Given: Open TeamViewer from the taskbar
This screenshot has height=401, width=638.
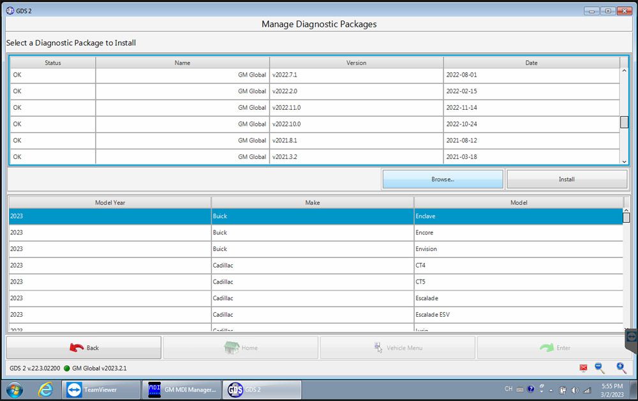Looking at the screenshot, I should (x=101, y=390).
